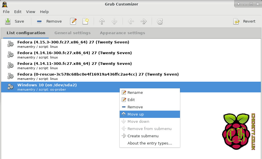The width and height of the screenshot is (262, 159).
Task: Switch to the Appearance settings tab
Action: [122, 33]
